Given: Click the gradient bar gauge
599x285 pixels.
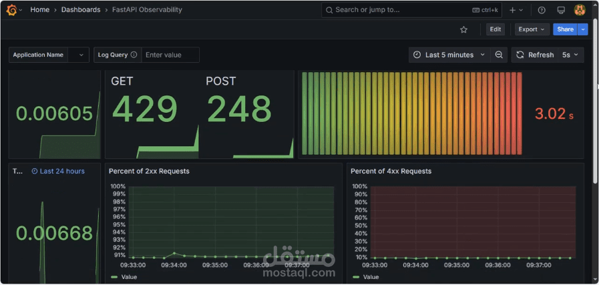Looking at the screenshot, I should point(412,113).
